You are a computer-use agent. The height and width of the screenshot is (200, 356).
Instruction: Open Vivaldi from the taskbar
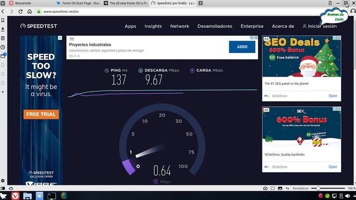click(15, 196)
